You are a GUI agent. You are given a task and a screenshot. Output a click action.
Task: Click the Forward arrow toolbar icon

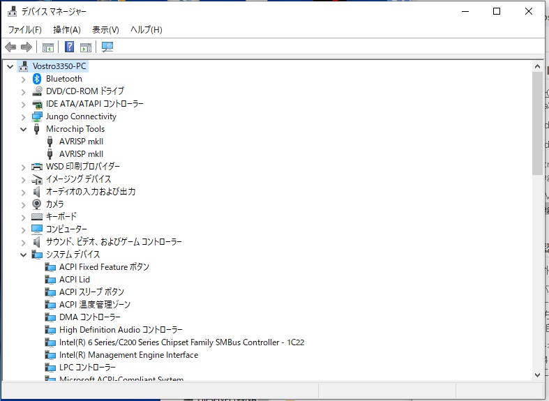click(x=27, y=47)
